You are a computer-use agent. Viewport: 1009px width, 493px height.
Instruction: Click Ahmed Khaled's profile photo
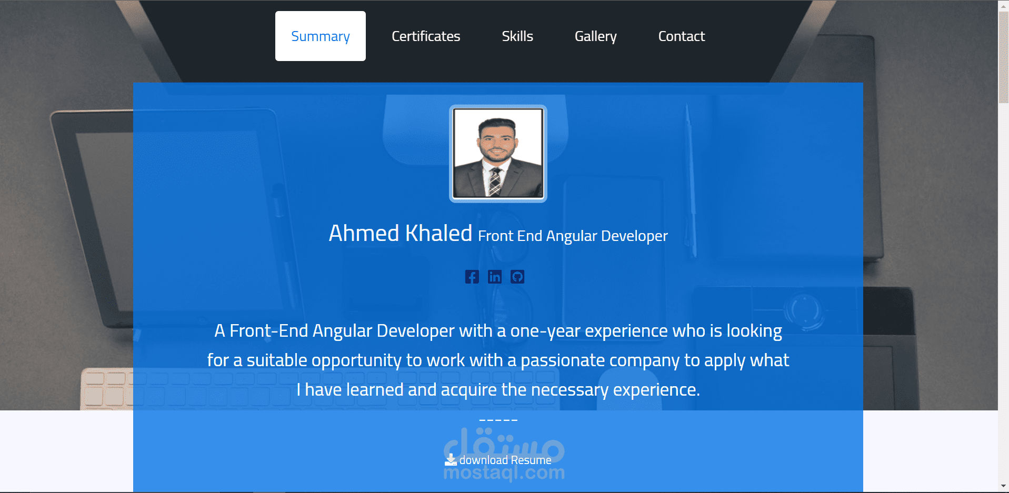(x=498, y=154)
